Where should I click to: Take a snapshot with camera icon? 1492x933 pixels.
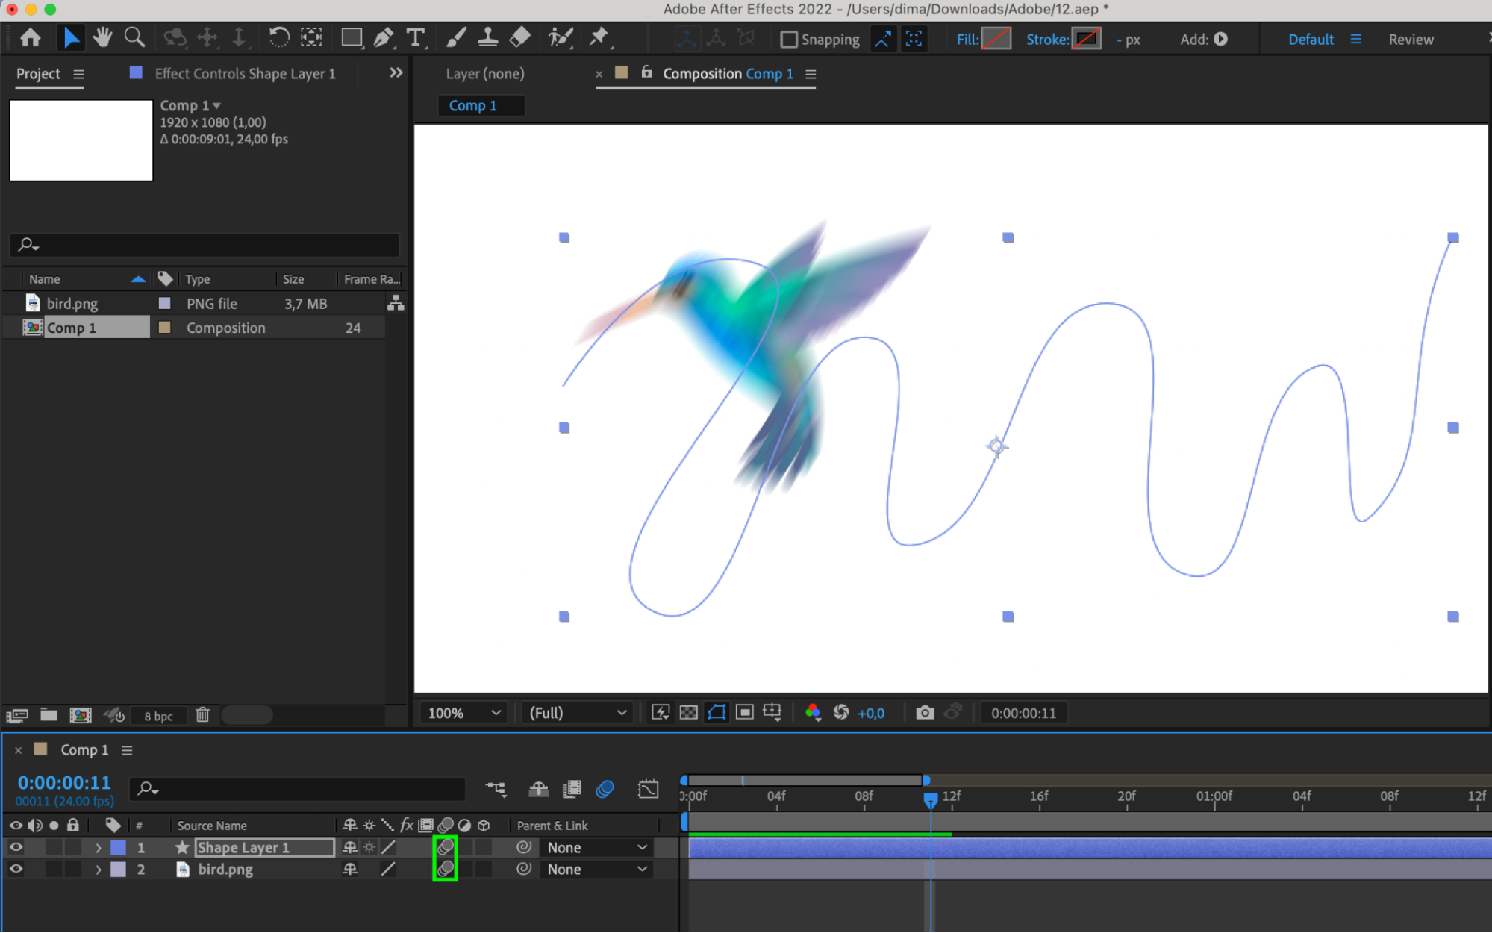click(924, 713)
